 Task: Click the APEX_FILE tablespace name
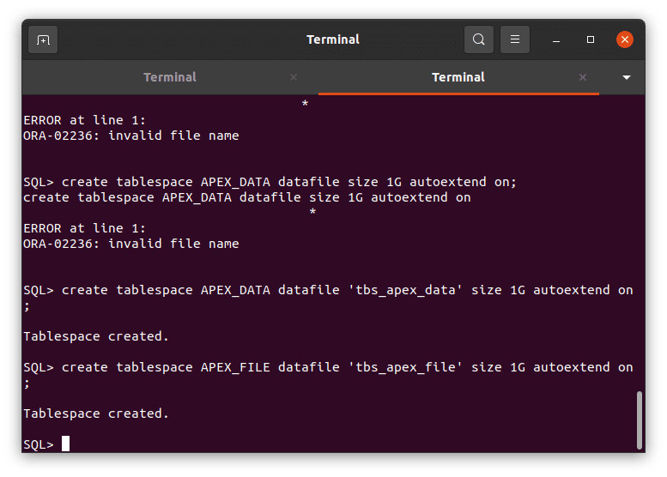[x=235, y=367]
